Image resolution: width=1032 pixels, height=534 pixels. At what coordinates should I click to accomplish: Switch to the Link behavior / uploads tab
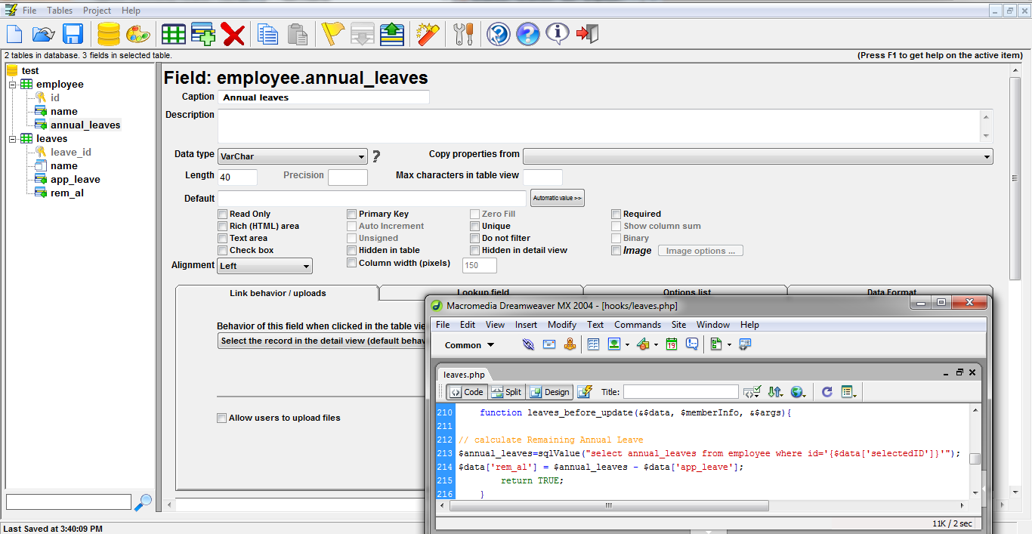pyautogui.click(x=277, y=293)
